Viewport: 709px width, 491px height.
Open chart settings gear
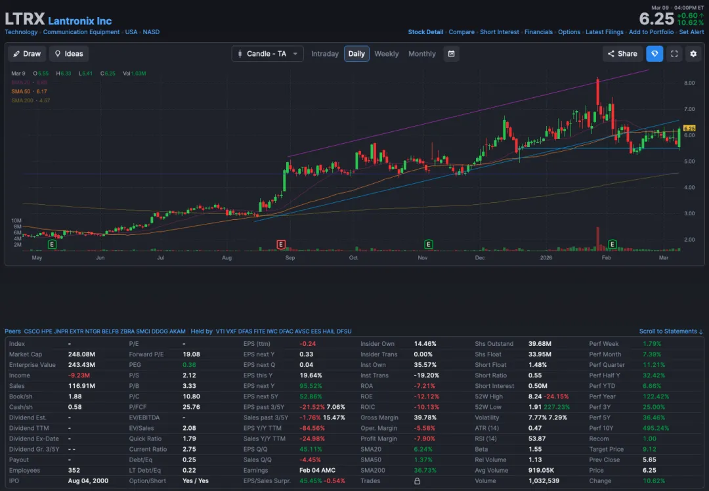[693, 54]
